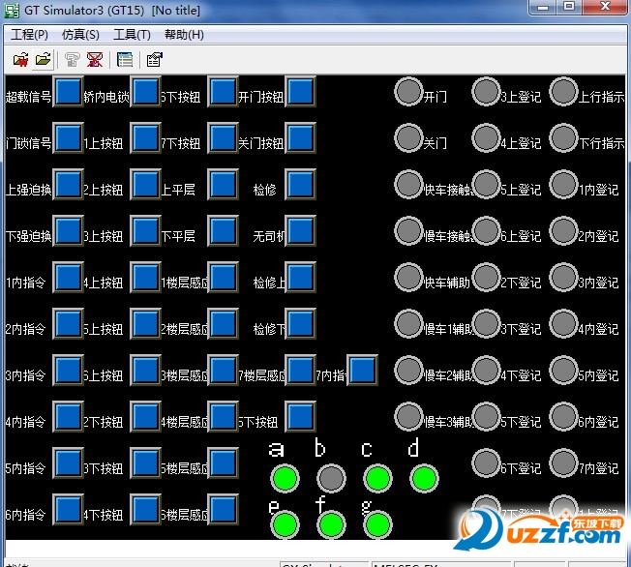
Task: Toggle the 超载信号 blue switch
Action: click(x=68, y=92)
